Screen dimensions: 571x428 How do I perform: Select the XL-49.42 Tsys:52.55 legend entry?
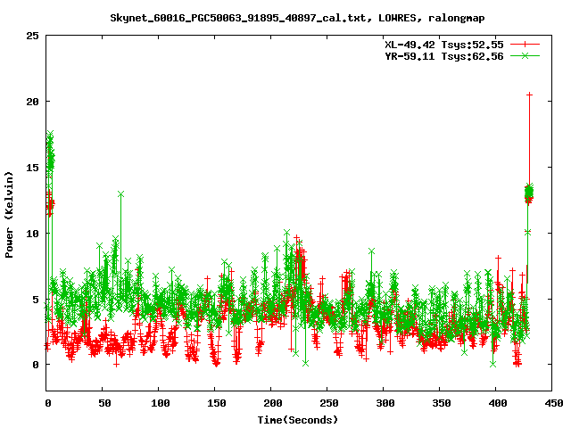tap(444, 45)
